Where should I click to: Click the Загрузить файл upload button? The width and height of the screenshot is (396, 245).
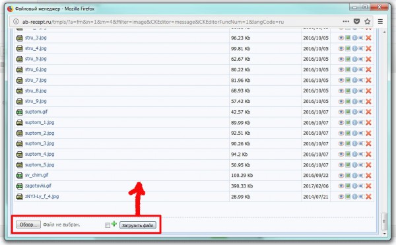138,225
